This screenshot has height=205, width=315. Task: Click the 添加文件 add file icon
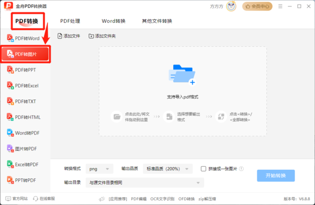60,36
